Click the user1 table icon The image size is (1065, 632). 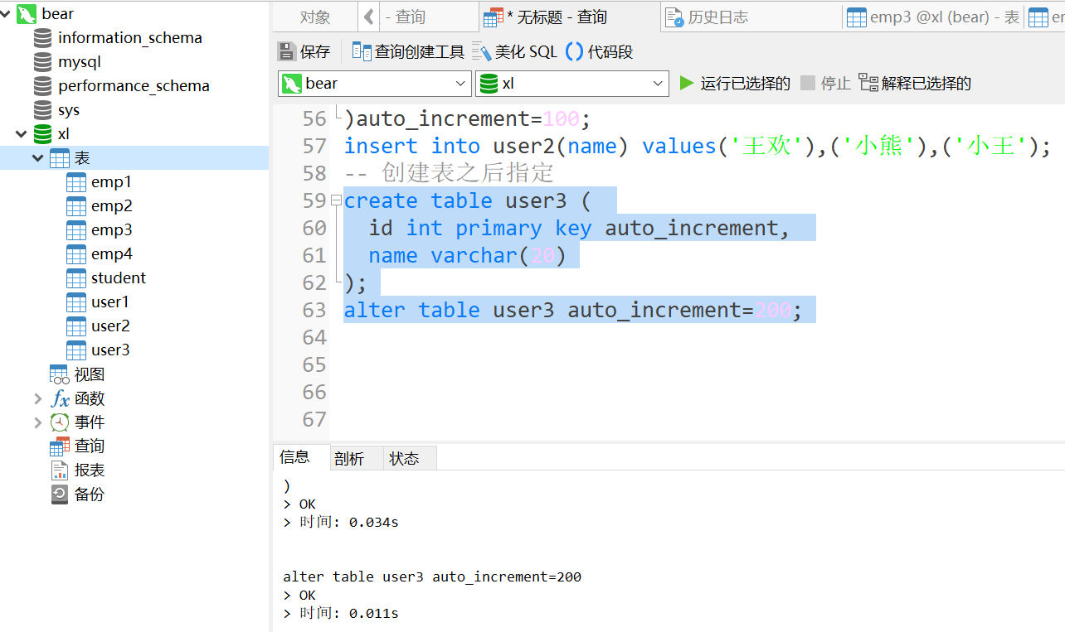76,302
